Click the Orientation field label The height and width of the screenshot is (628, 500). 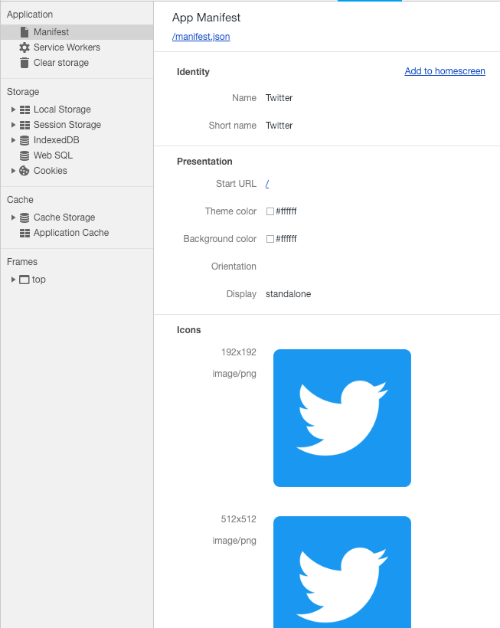[234, 267]
